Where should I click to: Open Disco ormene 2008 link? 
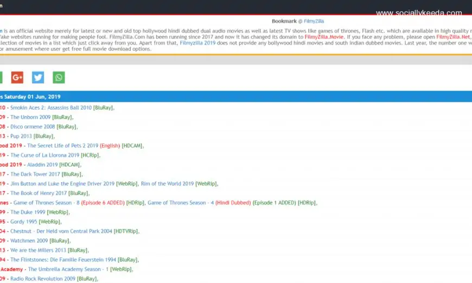33,127
